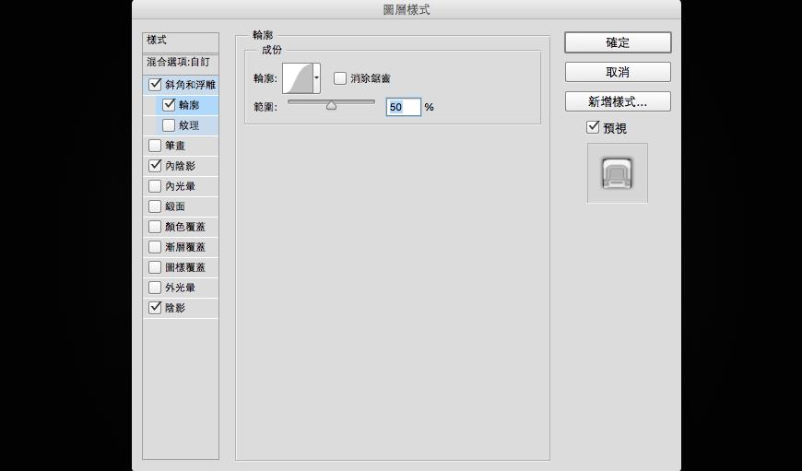The height and width of the screenshot is (471, 802).
Task: Select the 陰影 style label
Action: pyautogui.click(x=175, y=308)
